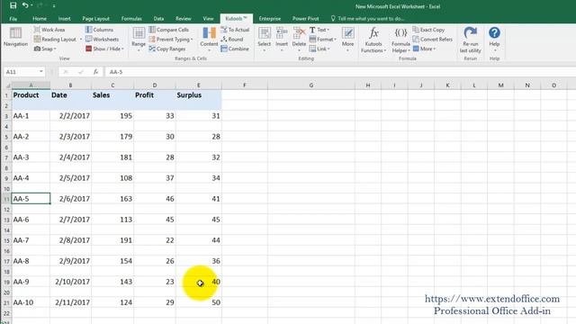Open the Snap camera tool
Image resolution: width=576 pixels, height=324 pixels.
[45, 49]
